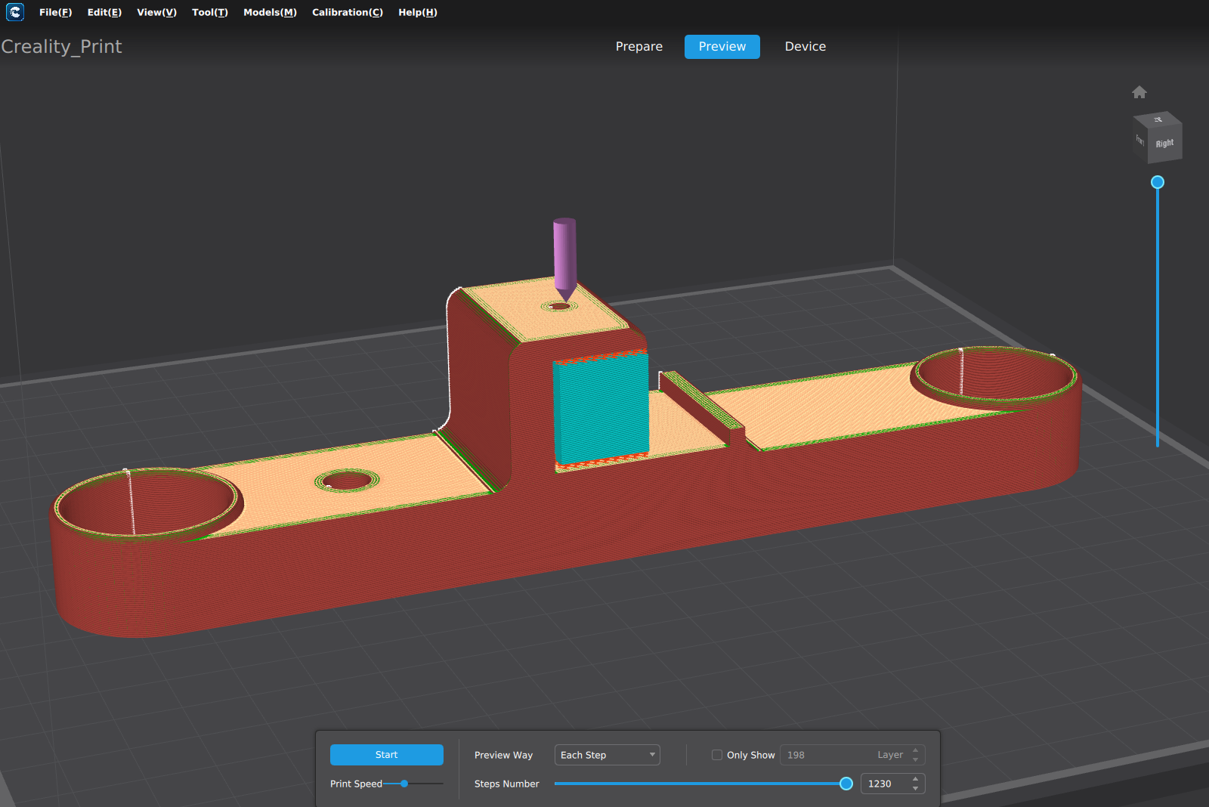Open the Calibration menu

[x=347, y=12]
